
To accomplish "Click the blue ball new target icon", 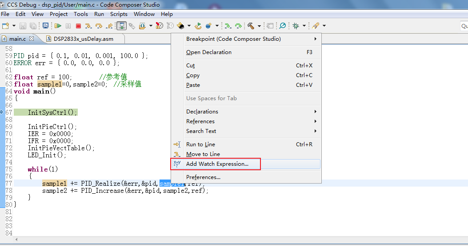I will pos(208,26).
